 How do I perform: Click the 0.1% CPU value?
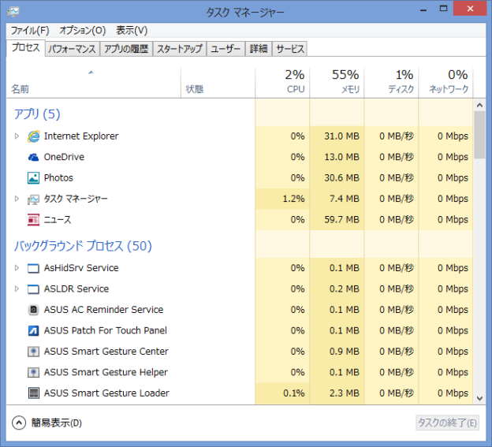point(293,393)
